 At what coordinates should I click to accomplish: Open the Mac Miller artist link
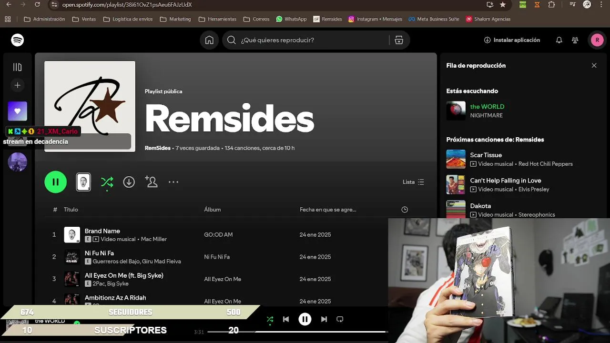154,239
